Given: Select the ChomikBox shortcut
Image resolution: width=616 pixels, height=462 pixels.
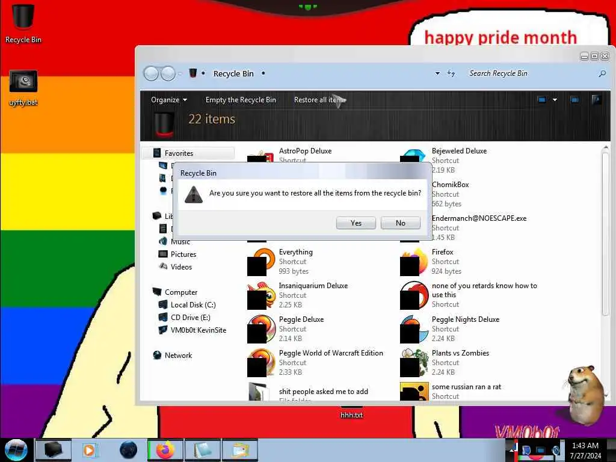Looking at the screenshot, I should (x=450, y=185).
